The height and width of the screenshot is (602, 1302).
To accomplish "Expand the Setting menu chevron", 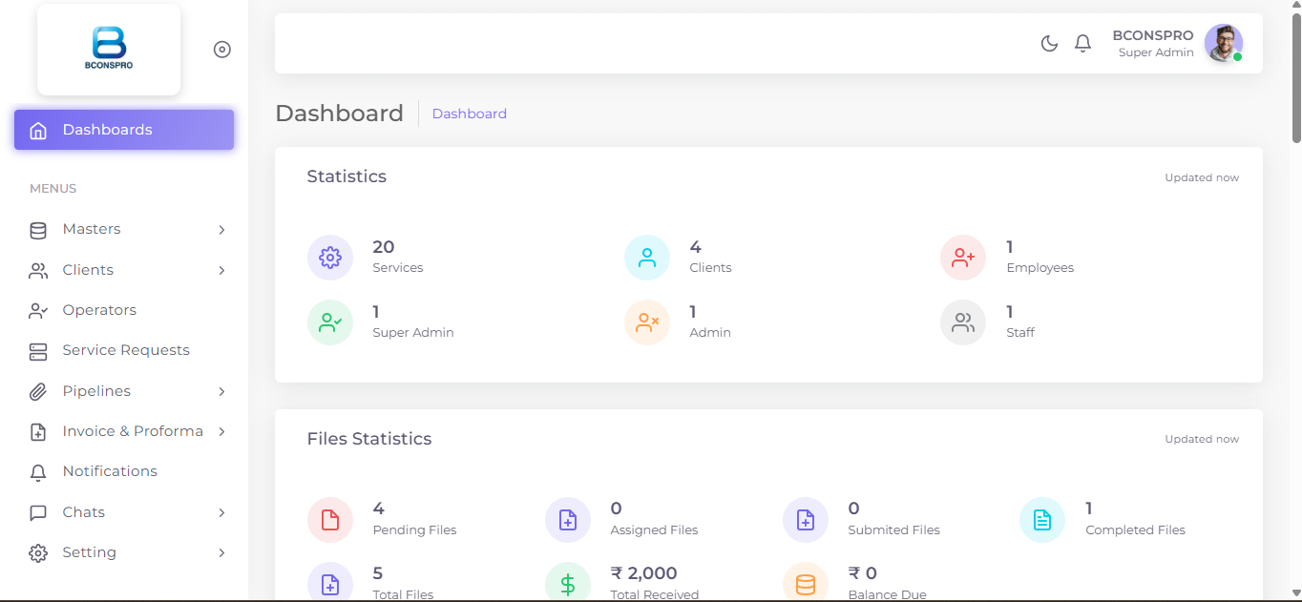I will 221,552.
